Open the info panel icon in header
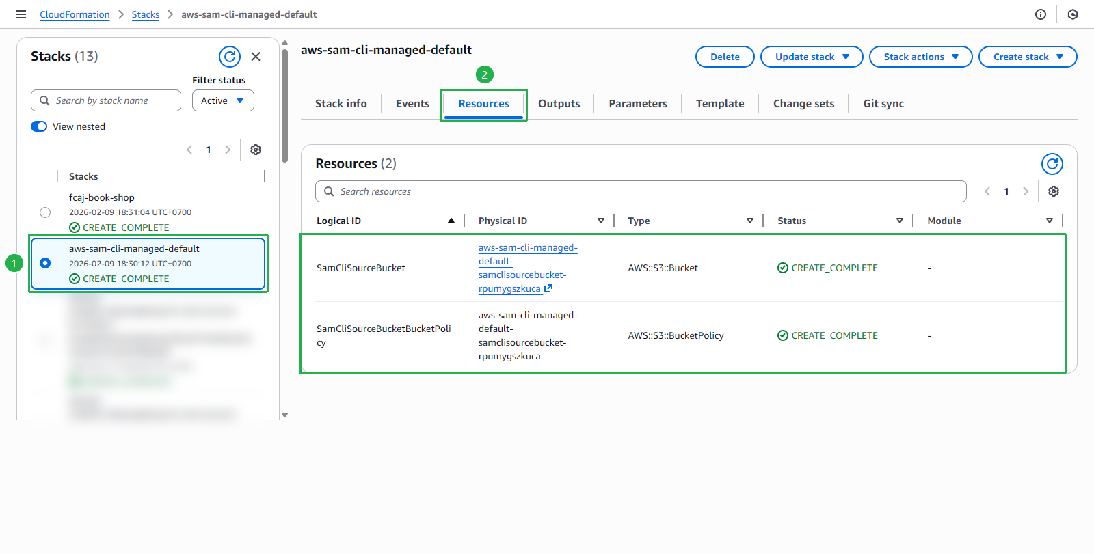Image resolution: width=1094 pixels, height=554 pixels. pos(1041,14)
